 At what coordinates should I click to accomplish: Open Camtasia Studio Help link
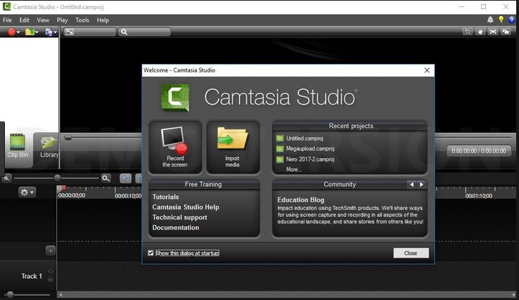click(x=186, y=207)
